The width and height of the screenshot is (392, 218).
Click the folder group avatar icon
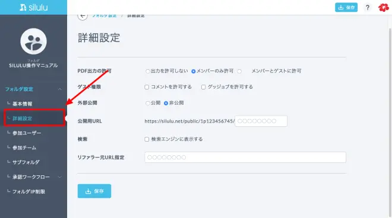click(x=33, y=41)
